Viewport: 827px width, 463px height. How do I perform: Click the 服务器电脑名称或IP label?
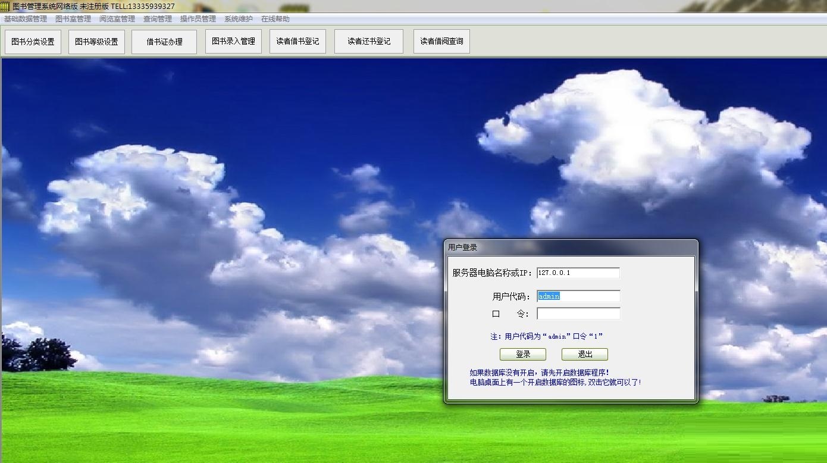pyautogui.click(x=492, y=273)
